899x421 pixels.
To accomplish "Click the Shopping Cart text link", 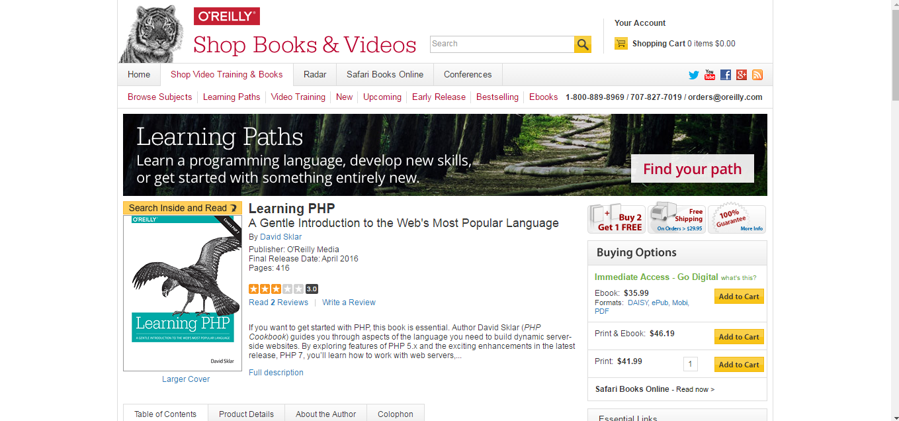I will pyautogui.click(x=659, y=44).
